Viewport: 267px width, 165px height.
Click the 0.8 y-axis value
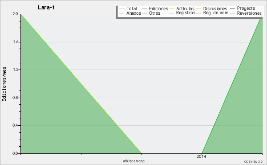point(15,98)
